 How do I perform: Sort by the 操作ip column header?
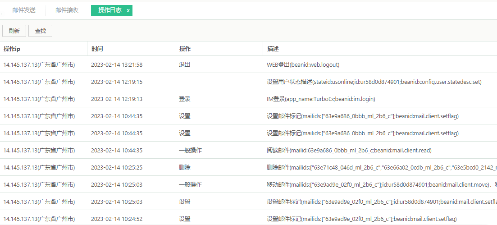(15, 49)
